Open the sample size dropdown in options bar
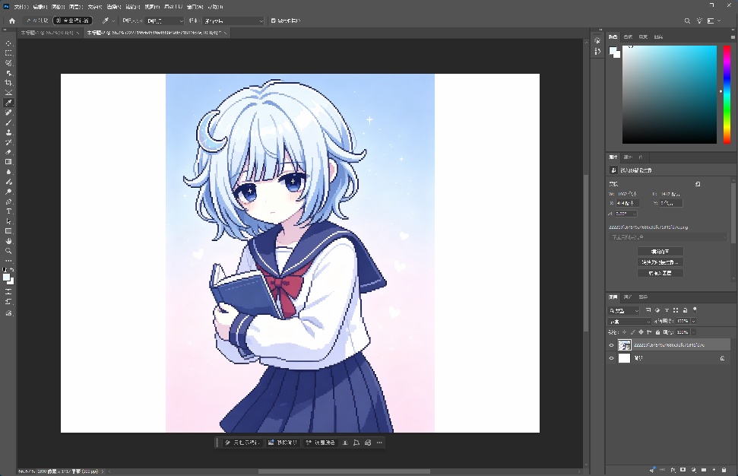This screenshot has height=476, width=738. 165,21
